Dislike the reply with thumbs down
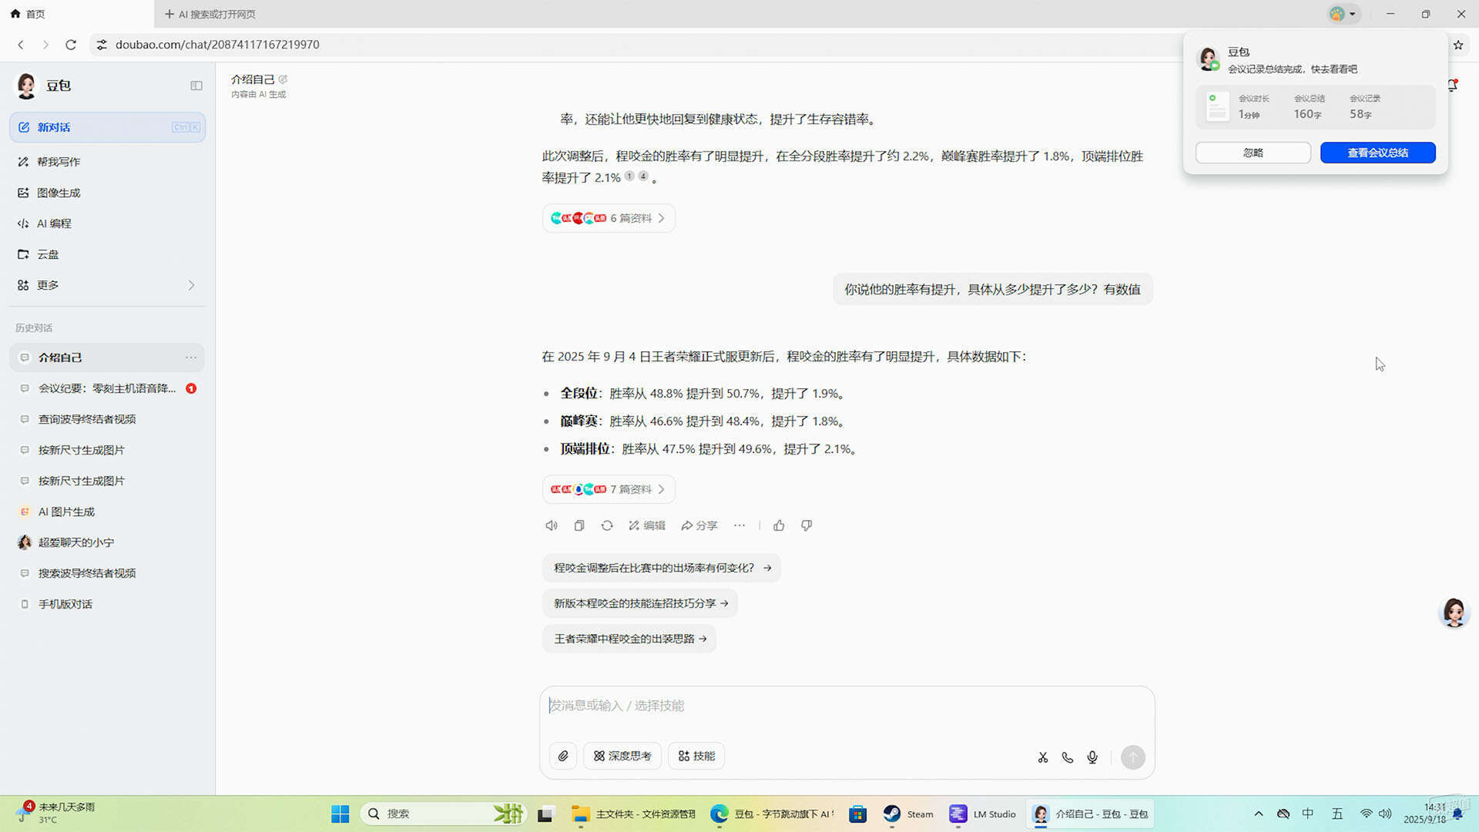The height and width of the screenshot is (832, 1479). coord(807,525)
